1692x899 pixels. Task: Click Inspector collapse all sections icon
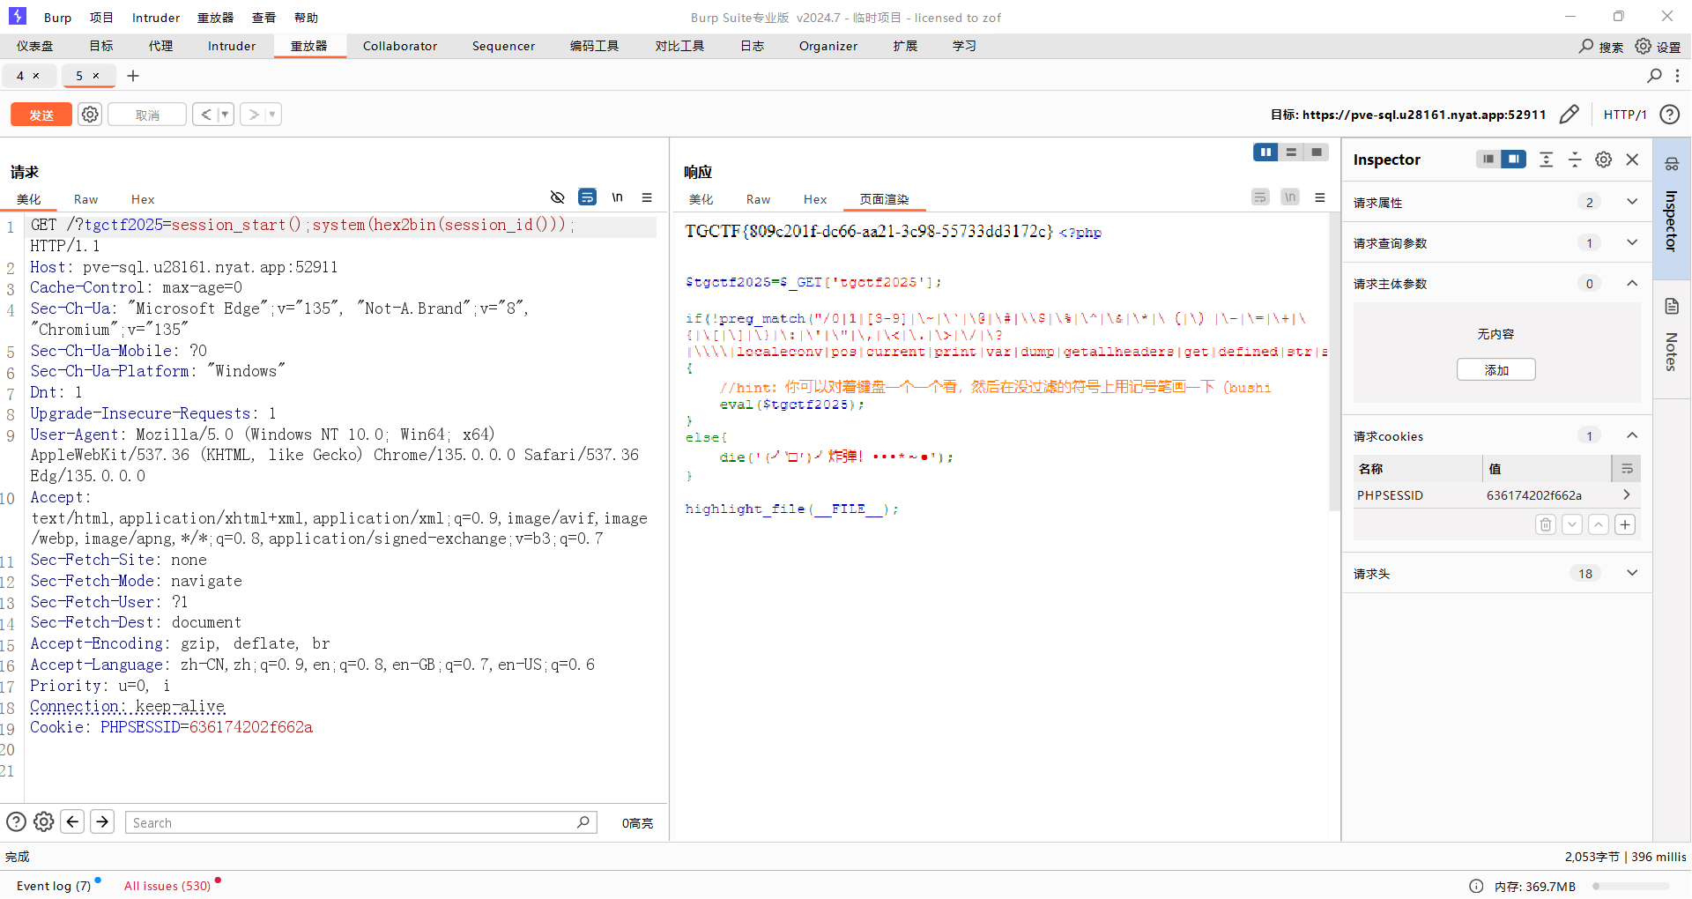tap(1575, 160)
